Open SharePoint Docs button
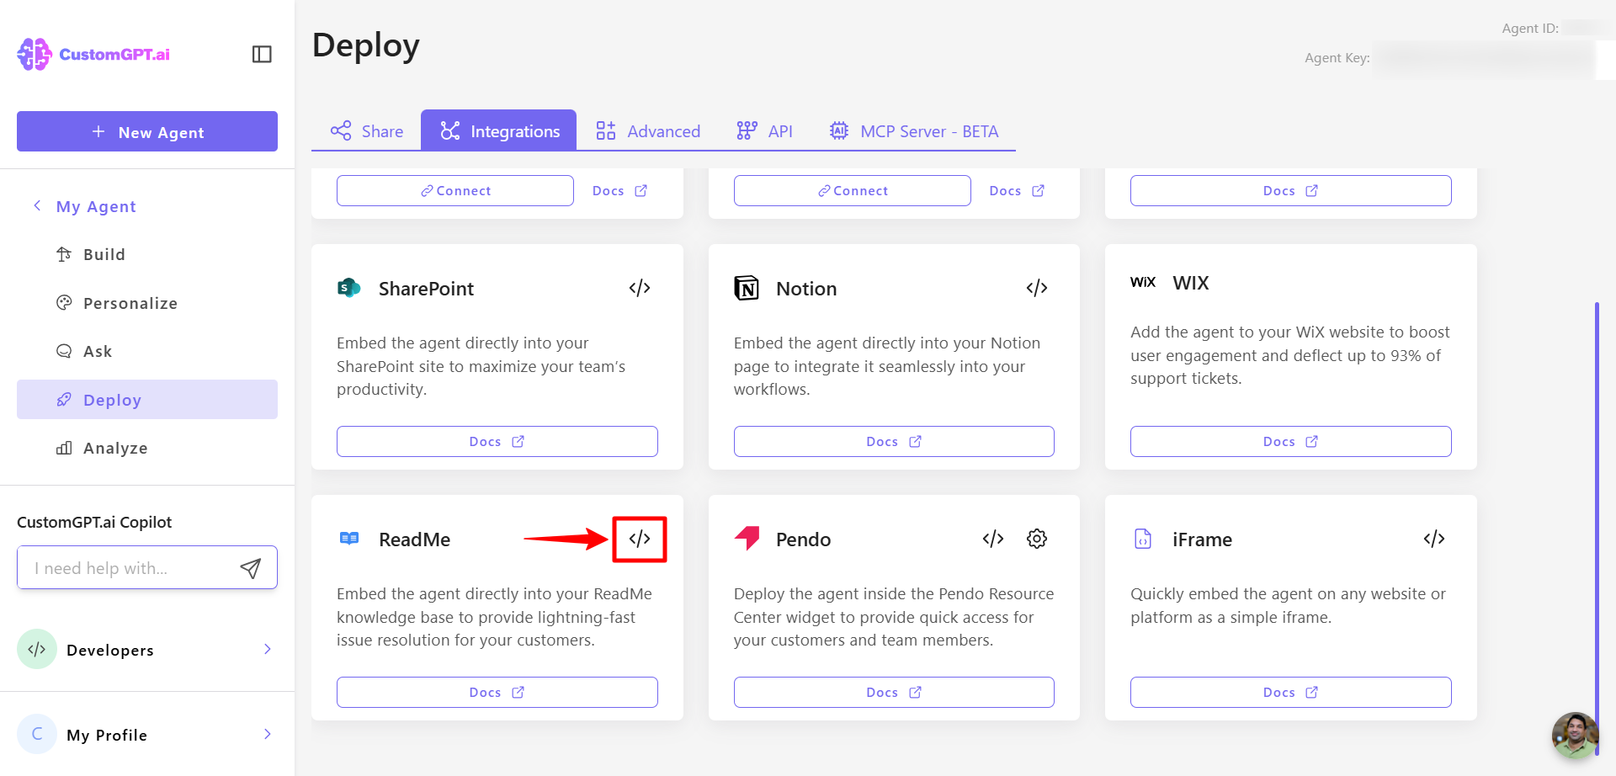The height and width of the screenshot is (776, 1616). (x=497, y=441)
